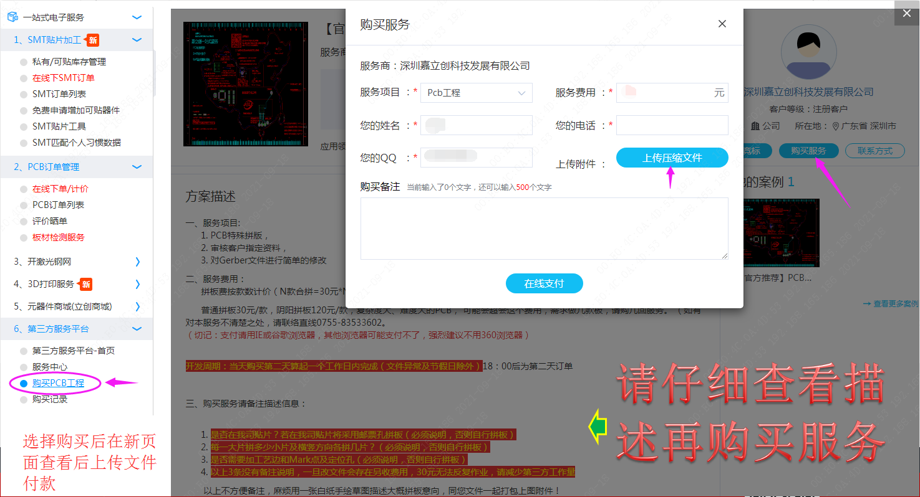The image size is (920, 497).
Task: Expand the 开激光钢网 section
Action: tap(137, 262)
